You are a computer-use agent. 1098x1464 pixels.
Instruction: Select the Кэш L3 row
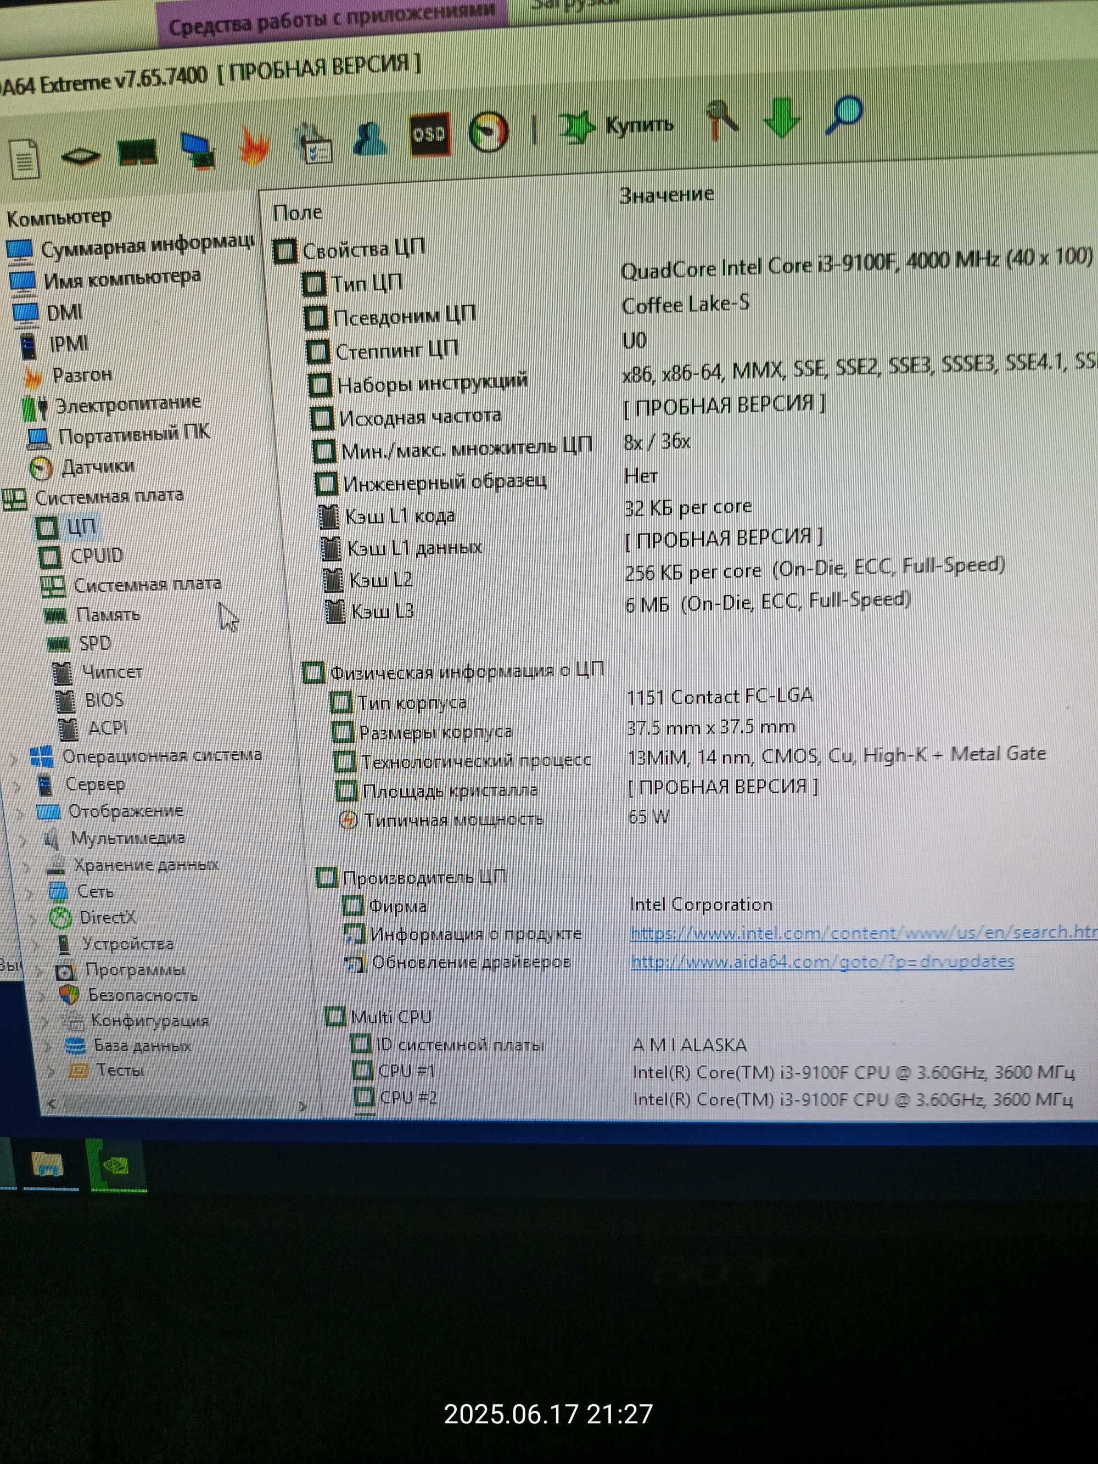pos(617,605)
